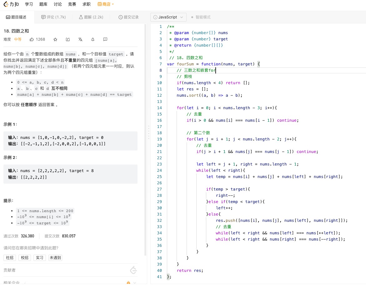Click the 贡献者 LeetCode icon

coord(133,270)
